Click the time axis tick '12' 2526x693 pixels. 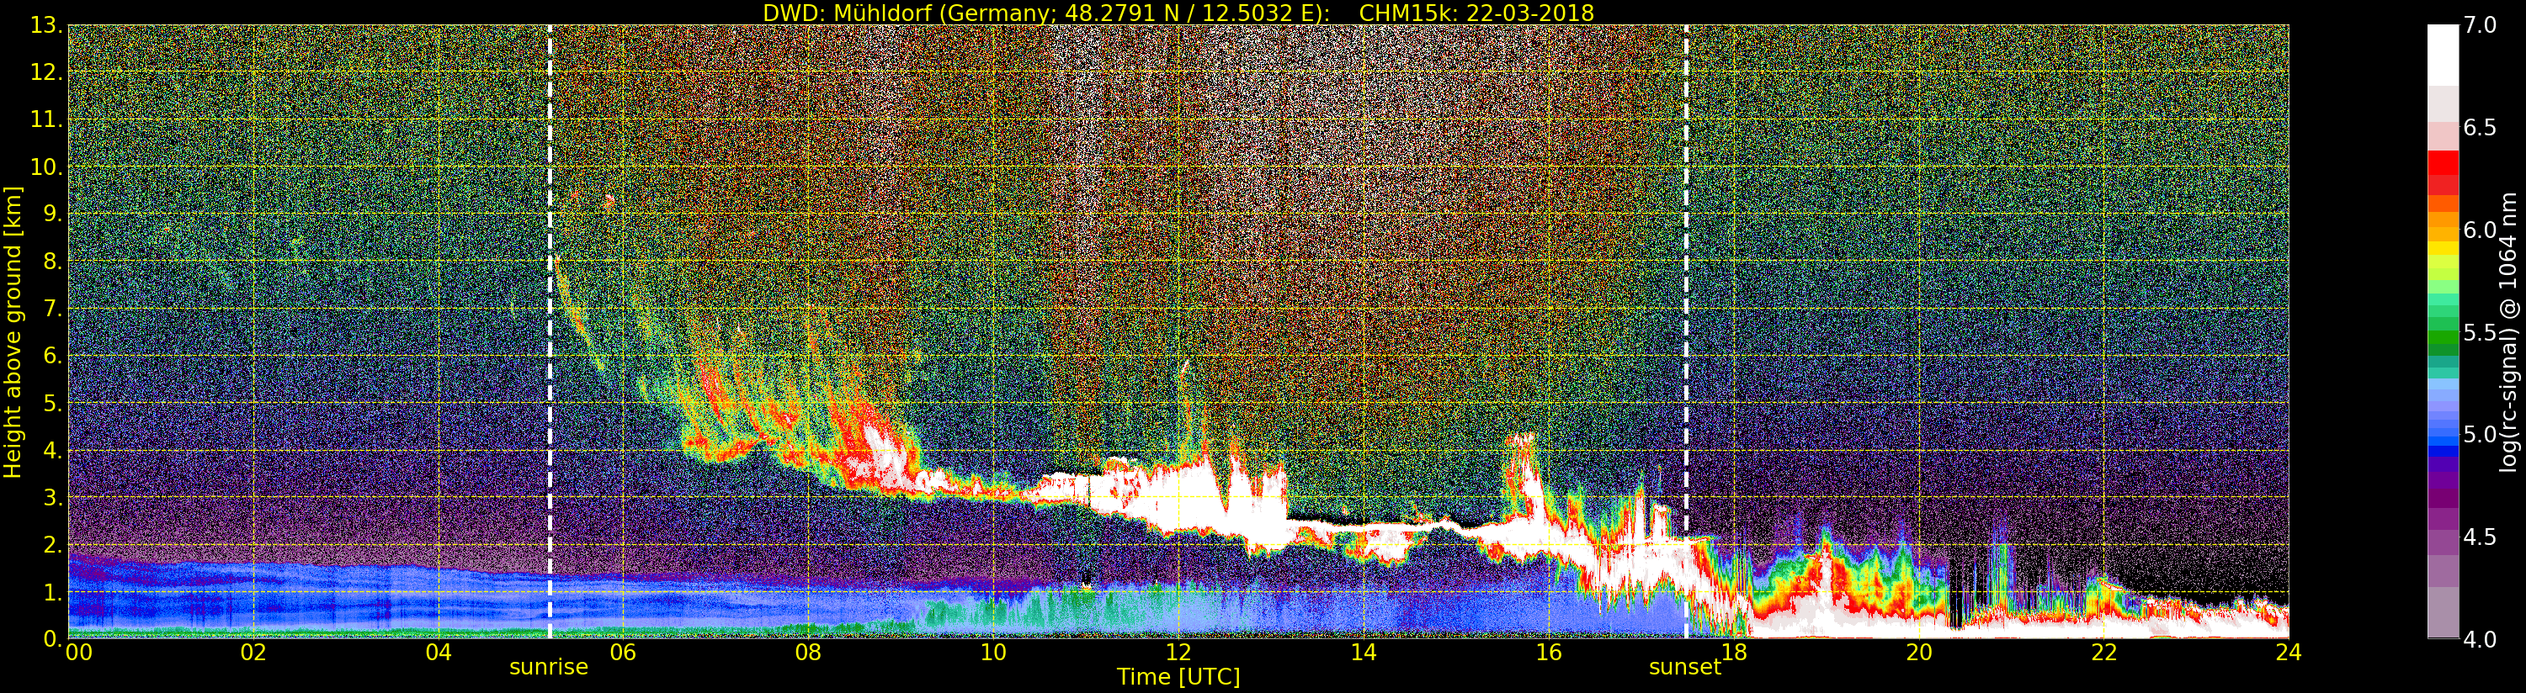click(x=1178, y=653)
